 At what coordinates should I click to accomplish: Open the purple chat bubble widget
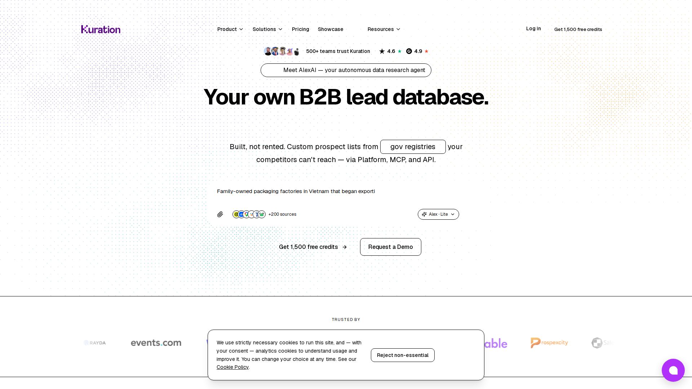(x=673, y=370)
